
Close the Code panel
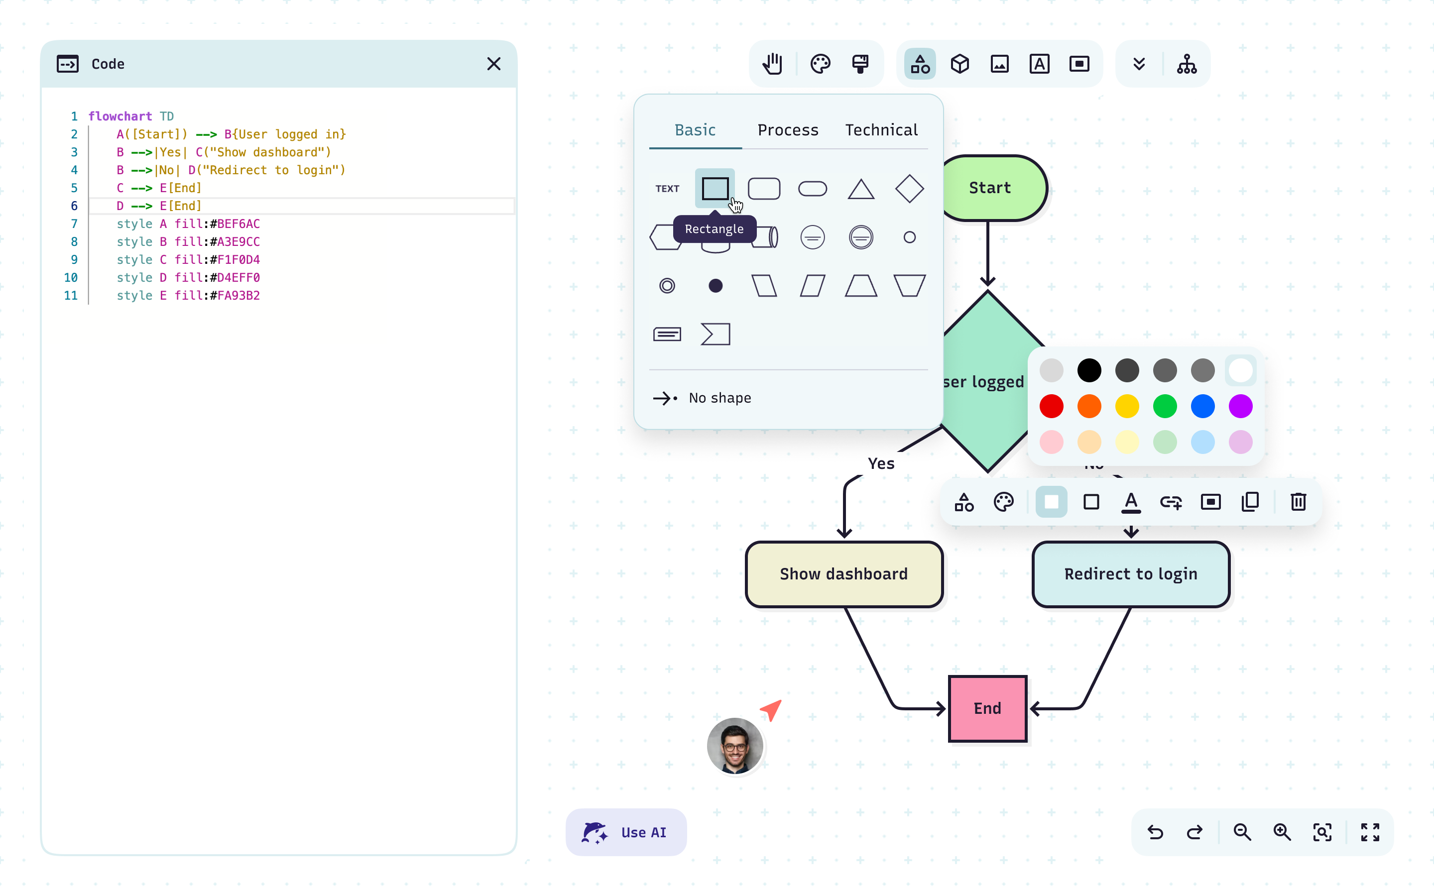point(494,63)
